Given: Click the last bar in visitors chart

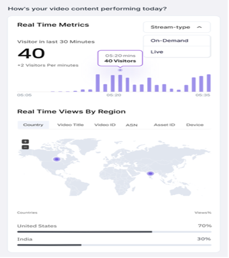Looking at the screenshot, I should [x=209, y=83].
